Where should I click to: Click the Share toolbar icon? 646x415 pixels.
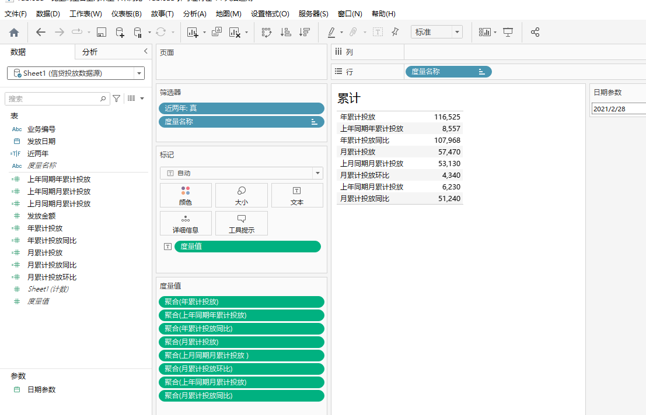(535, 33)
